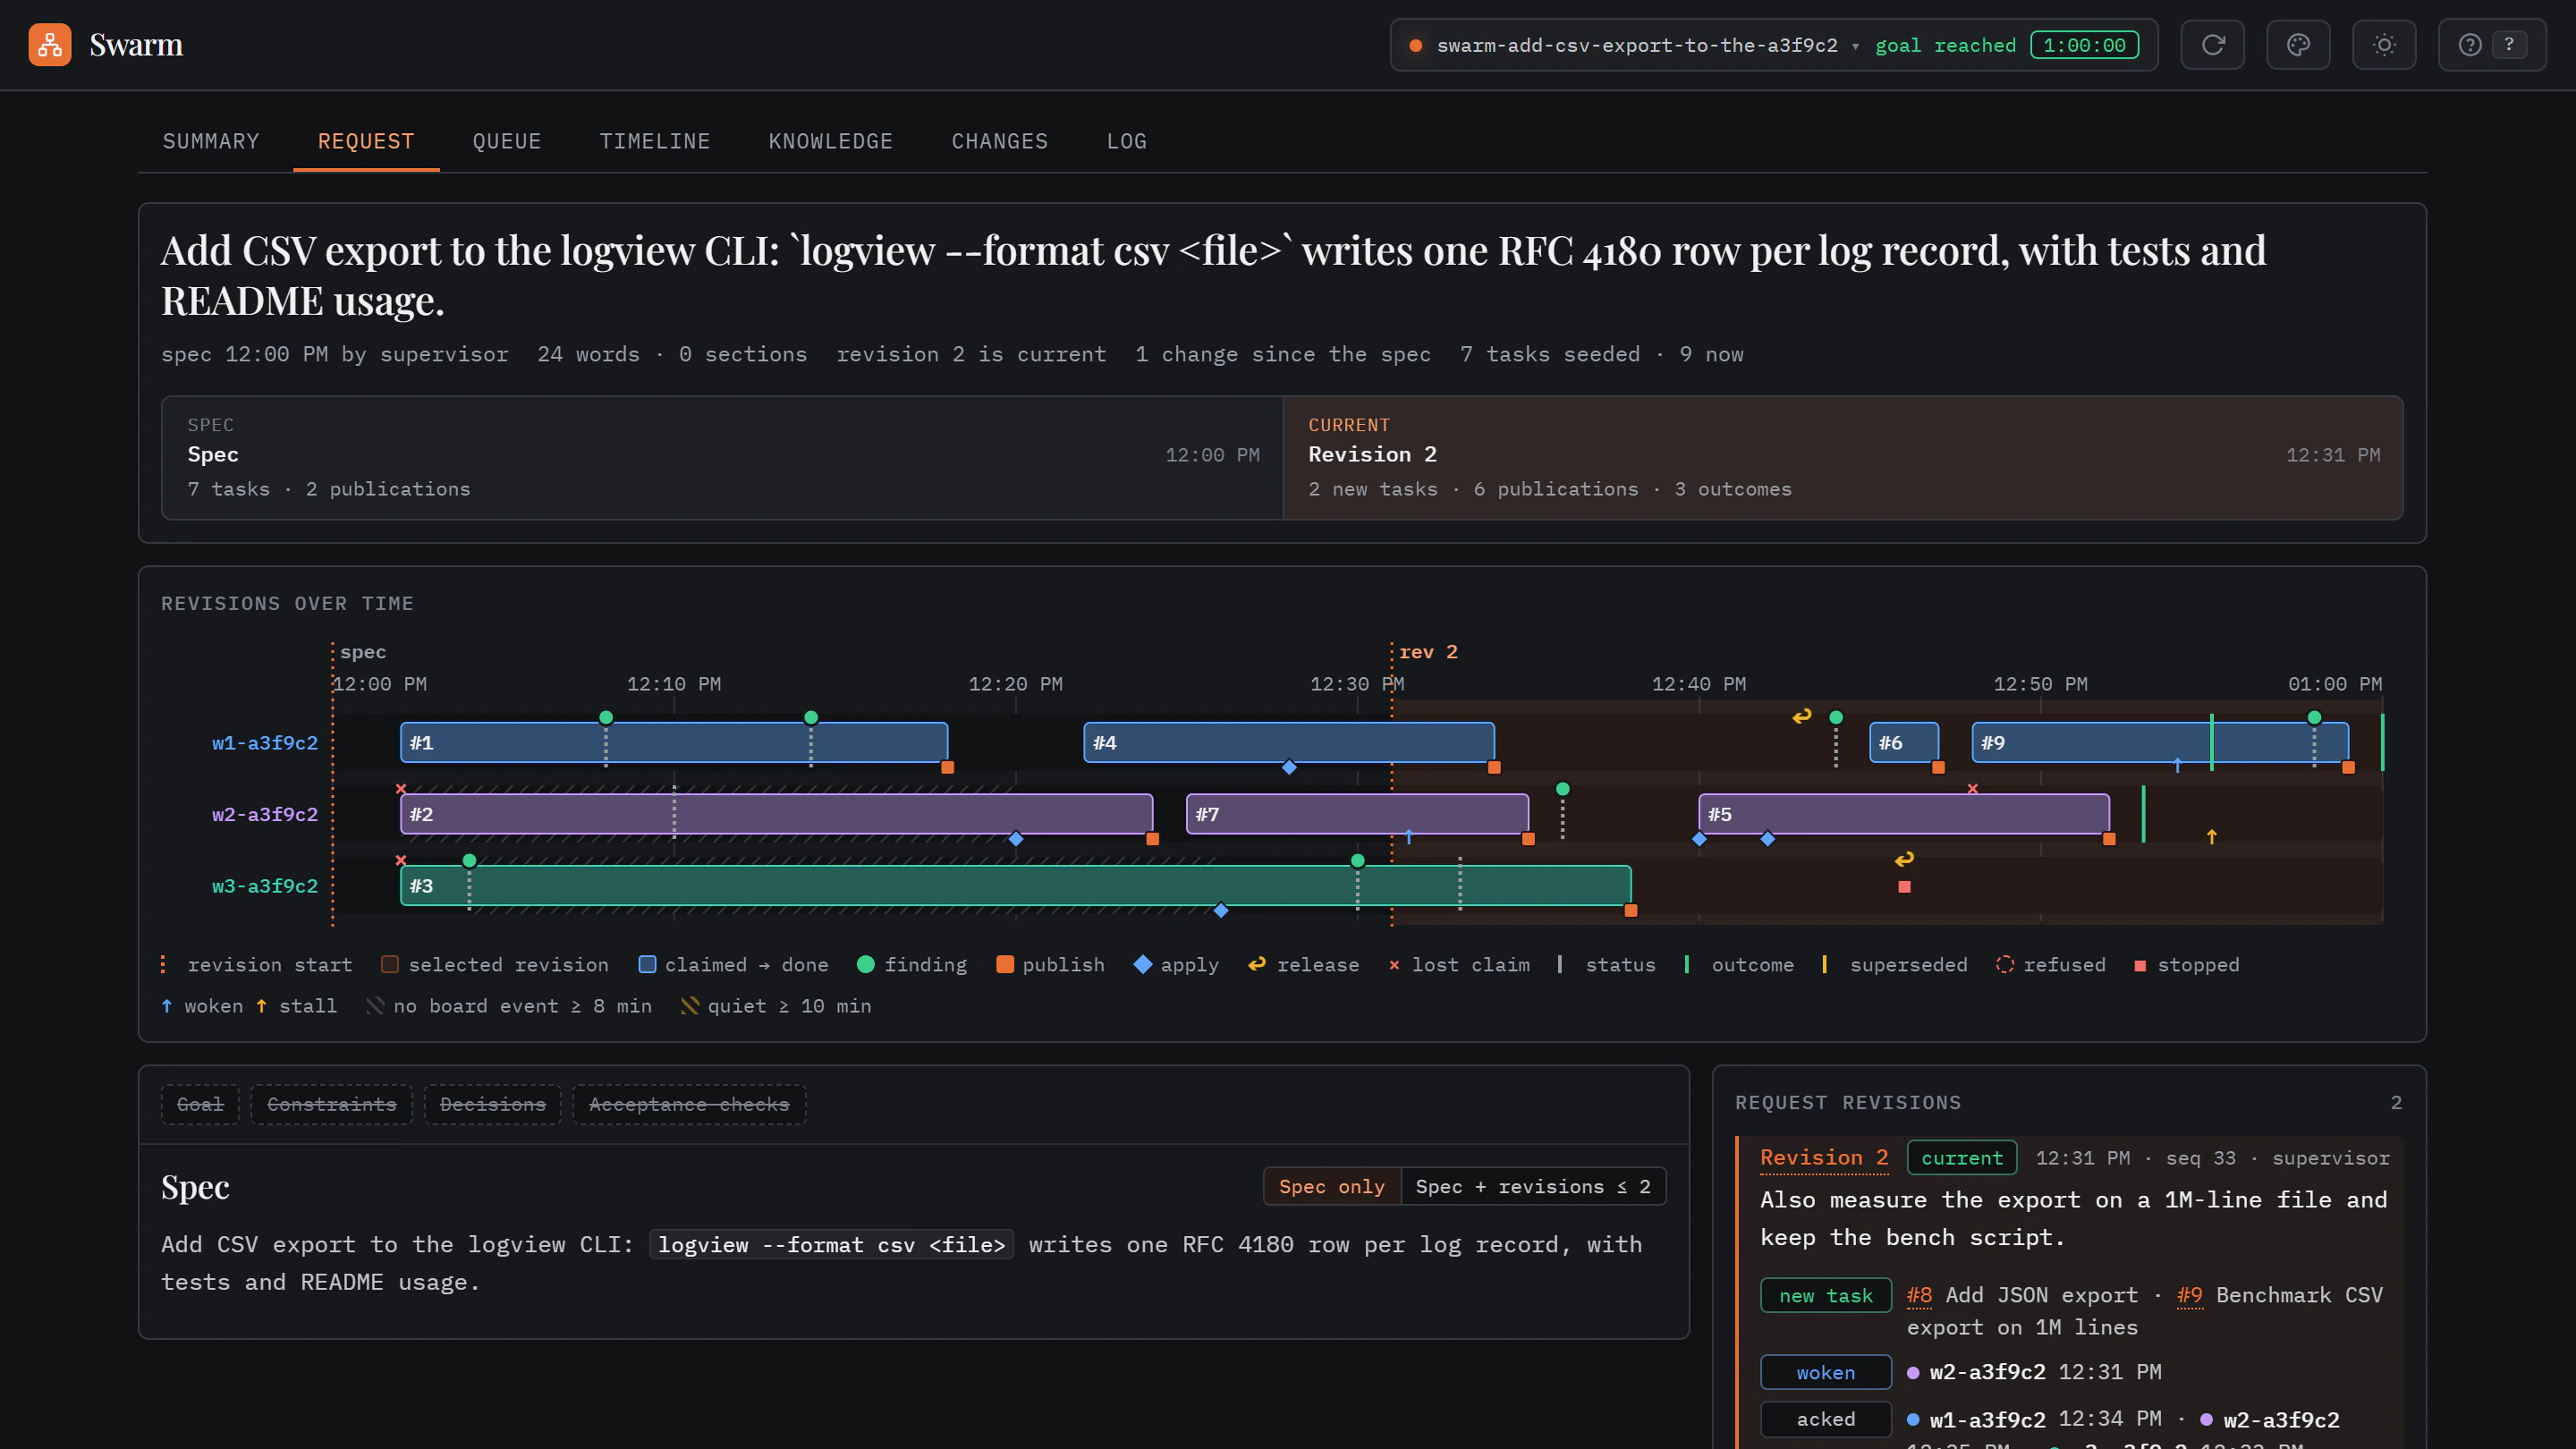Click the red stopped square on the w3 row
The height and width of the screenshot is (1449, 2576).
[x=1904, y=887]
